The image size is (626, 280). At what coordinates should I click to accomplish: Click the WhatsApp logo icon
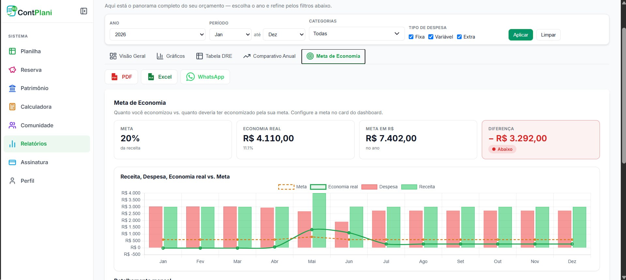point(191,77)
